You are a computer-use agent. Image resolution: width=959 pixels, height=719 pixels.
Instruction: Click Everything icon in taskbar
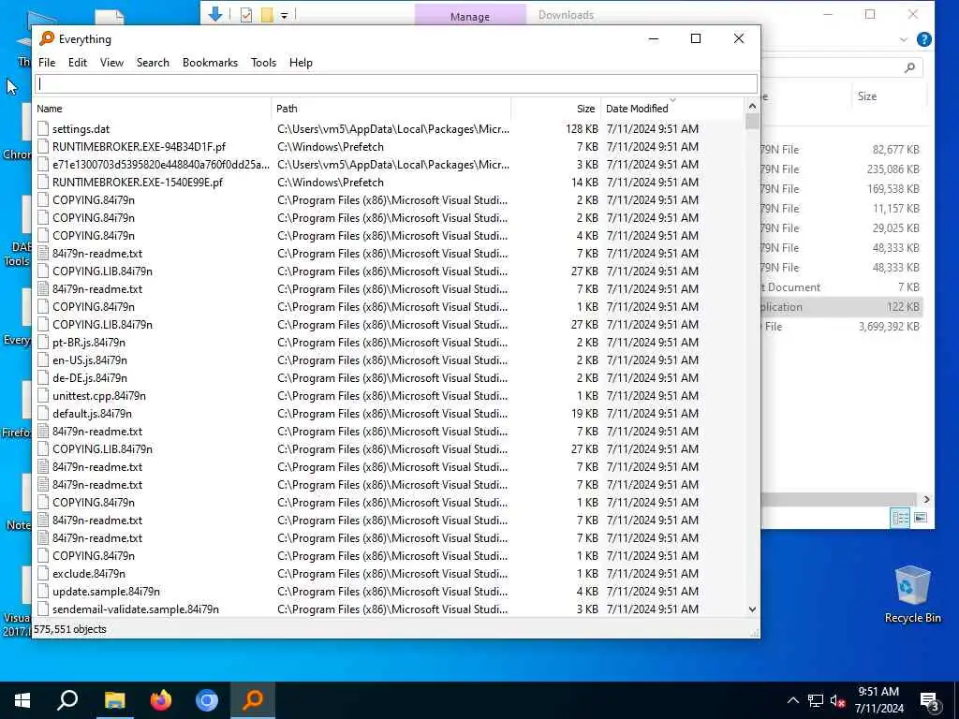pyautogui.click(x=253, y=700)
